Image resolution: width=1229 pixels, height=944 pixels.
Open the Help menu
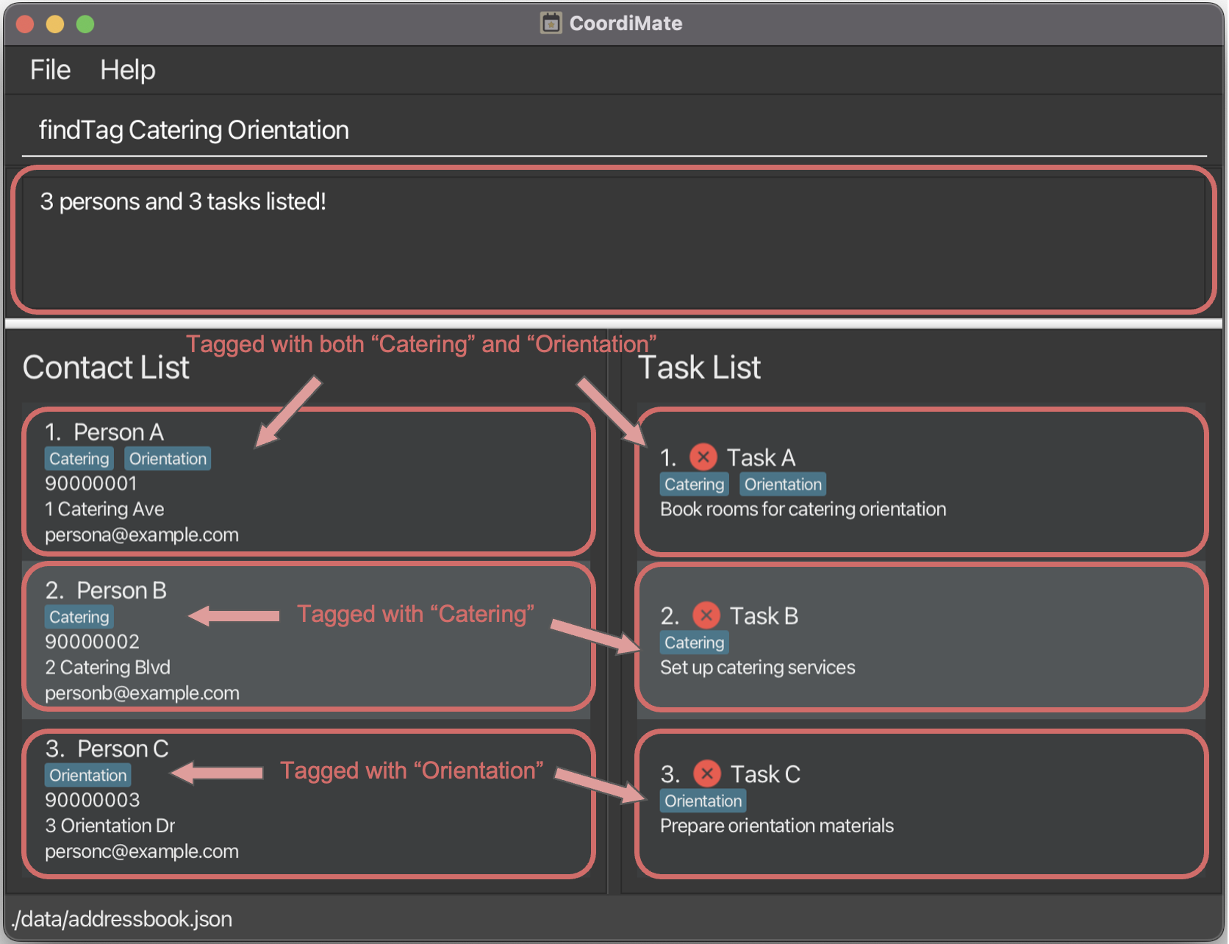tap(127, 70)
